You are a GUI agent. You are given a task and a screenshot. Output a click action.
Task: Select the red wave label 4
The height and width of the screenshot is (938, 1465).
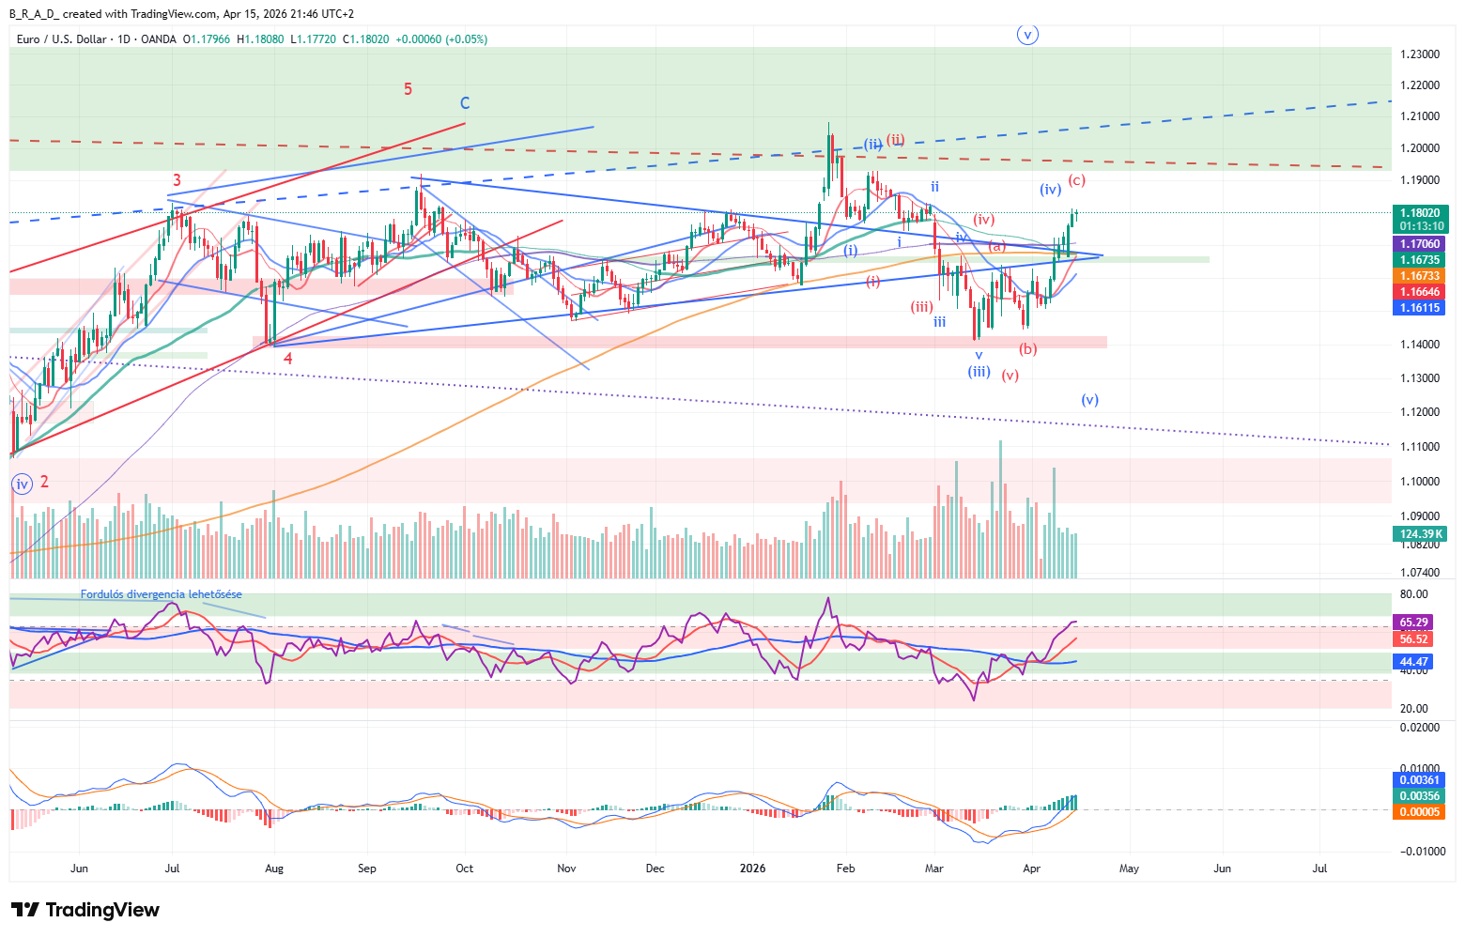pyautogui.click(x=288, y=359)
